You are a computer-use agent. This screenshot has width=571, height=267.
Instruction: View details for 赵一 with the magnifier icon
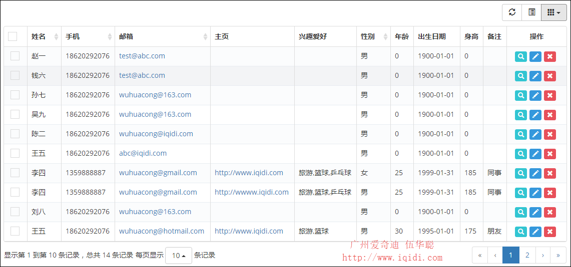[x=521, y=56]
